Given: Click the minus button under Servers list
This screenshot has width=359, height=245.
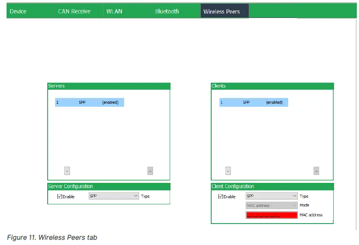Looking at the screenshot, I should pos(67,171).
